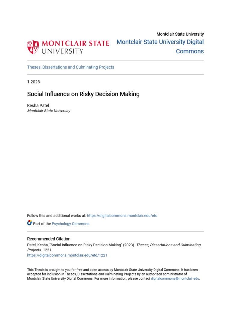Click the title Social Influence on Risky Decision Making
The height and width of the screenshot is (309, 231).
(83, 94)
